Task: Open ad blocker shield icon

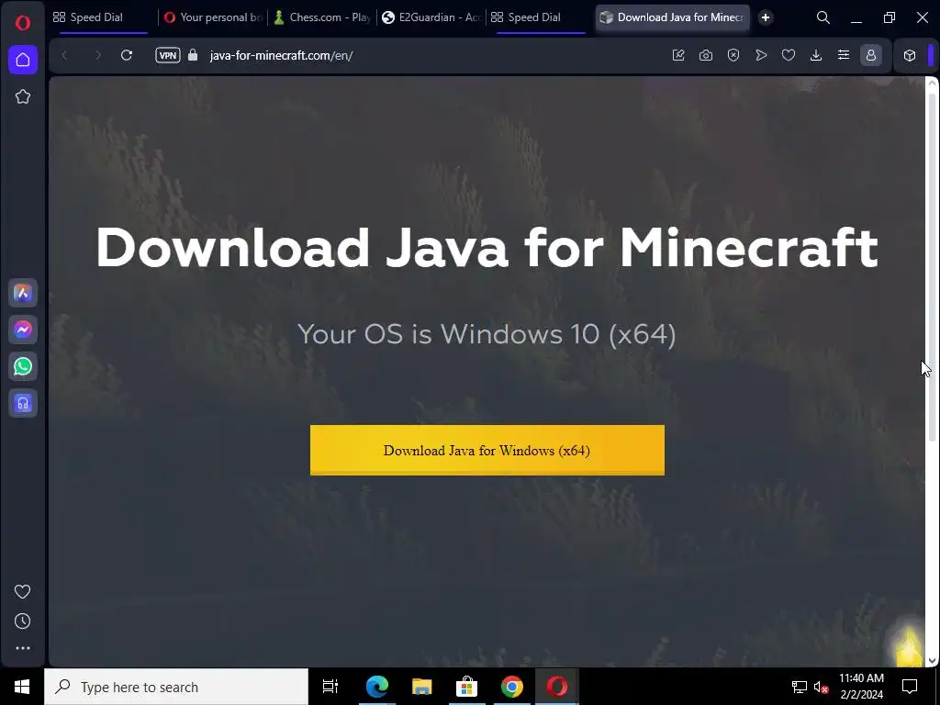Action: pyautogui.click(x=733, y=55)
